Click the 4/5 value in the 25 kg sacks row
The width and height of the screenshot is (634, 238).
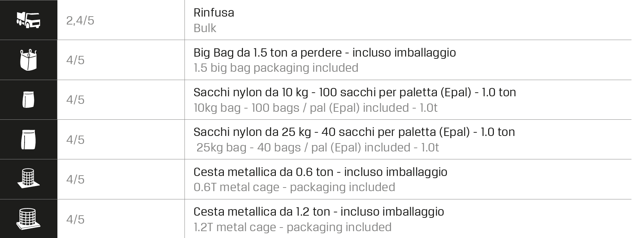click(x=75, y=140)
